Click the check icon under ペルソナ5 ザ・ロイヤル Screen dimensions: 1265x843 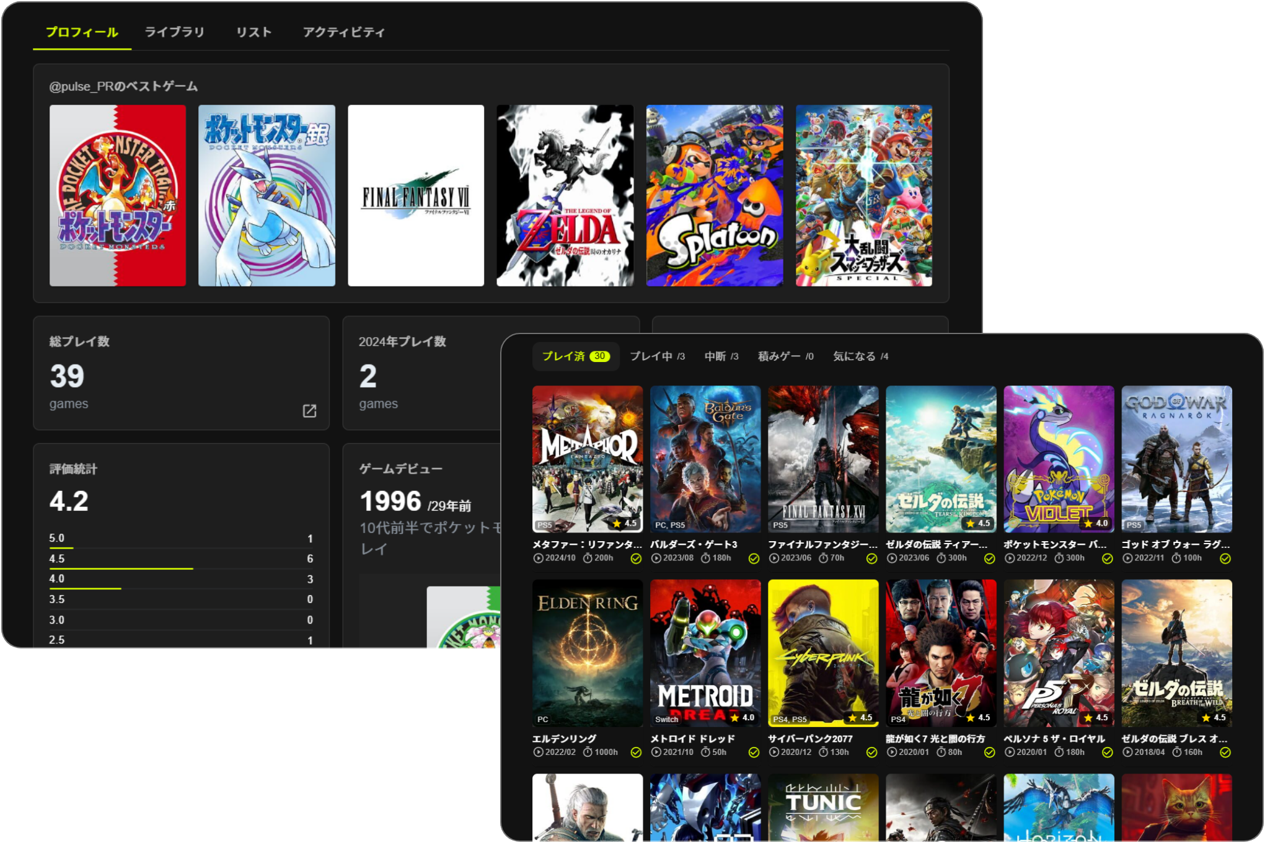pos(1107,753)
